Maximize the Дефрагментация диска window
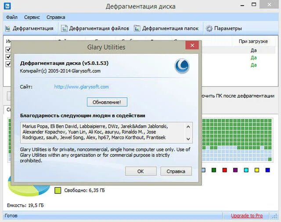 254,5
